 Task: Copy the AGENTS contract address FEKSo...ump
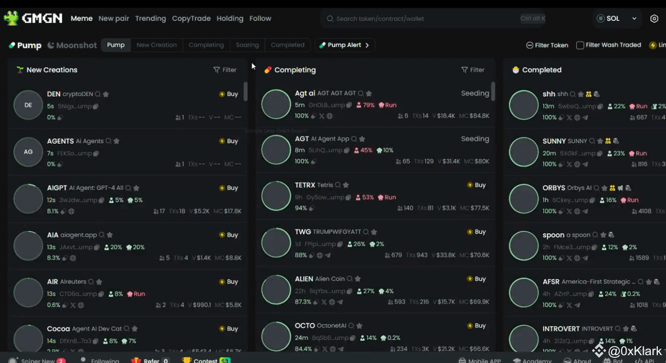coord(96,153)
